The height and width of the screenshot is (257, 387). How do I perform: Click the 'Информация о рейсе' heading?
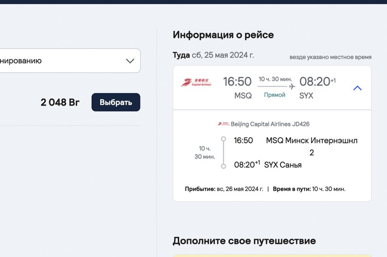point(223,35)
